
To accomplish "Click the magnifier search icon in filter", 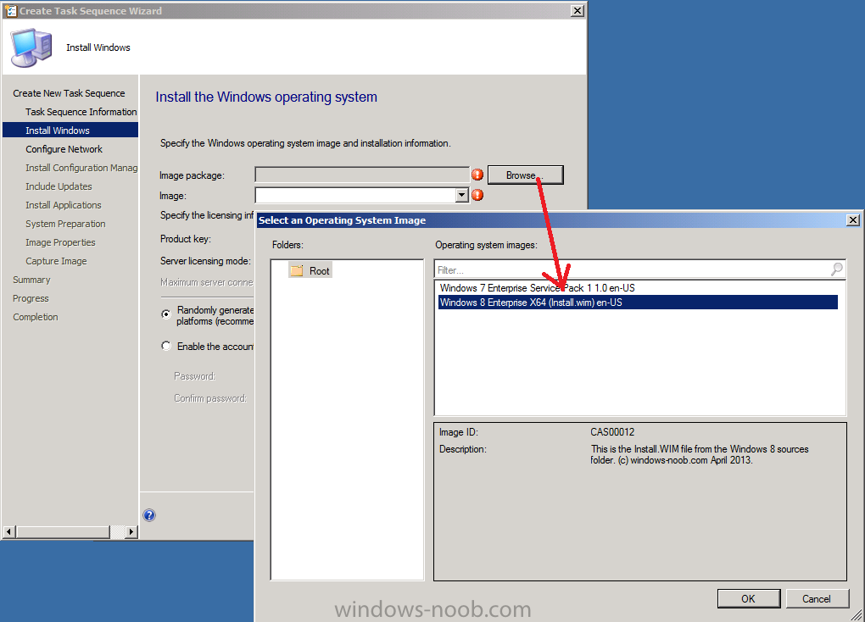I will point(837,269).
